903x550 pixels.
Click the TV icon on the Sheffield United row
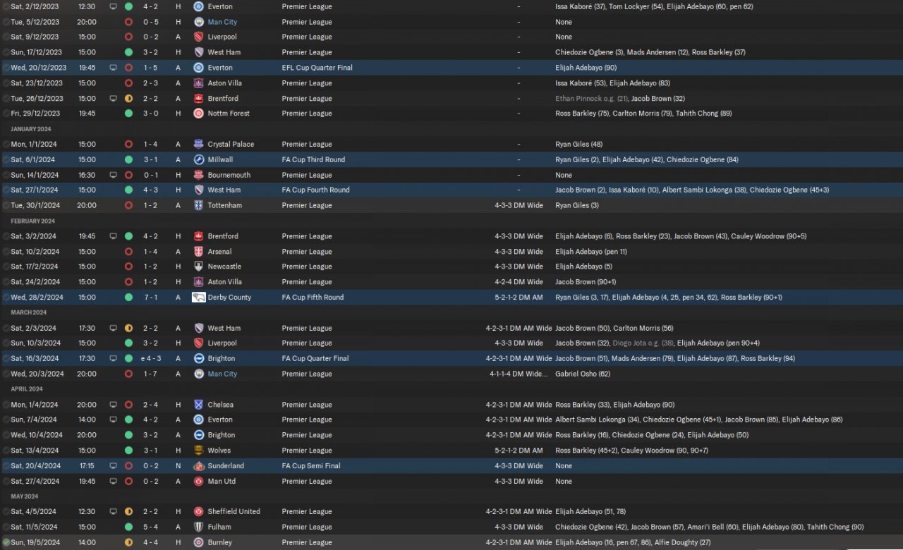click(114, 512)
